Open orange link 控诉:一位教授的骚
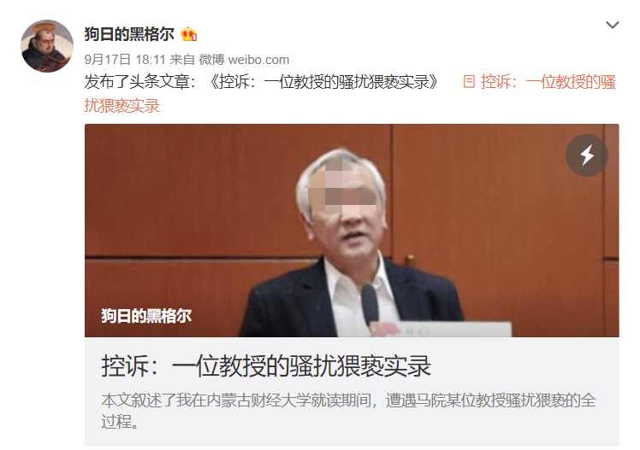The image size is (640, 450). [x=548, y=82]
